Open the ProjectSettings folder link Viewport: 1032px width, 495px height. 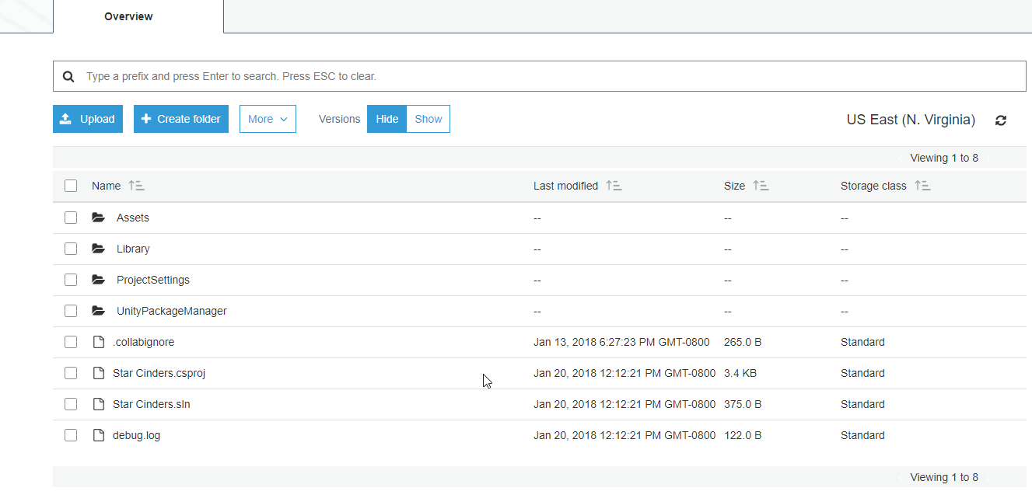[153, 280]
